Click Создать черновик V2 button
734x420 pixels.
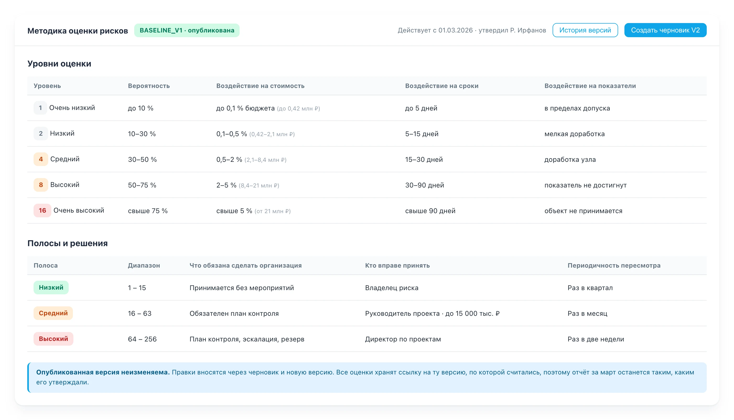pos(665,30)
